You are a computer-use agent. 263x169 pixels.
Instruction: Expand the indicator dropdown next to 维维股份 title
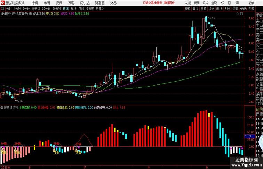(30, 14)
